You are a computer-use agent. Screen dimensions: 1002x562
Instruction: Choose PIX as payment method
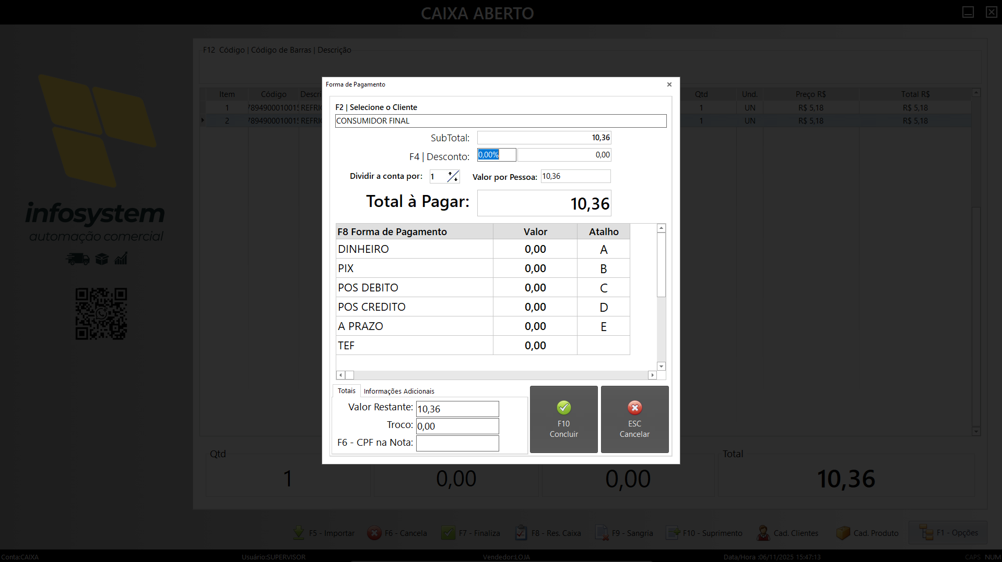pyautogui.click(x=415, y=268)
